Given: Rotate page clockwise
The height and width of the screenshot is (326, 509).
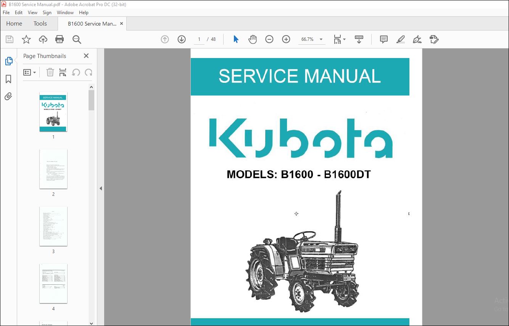Looking at the screenshot, I should pos(89,72).
